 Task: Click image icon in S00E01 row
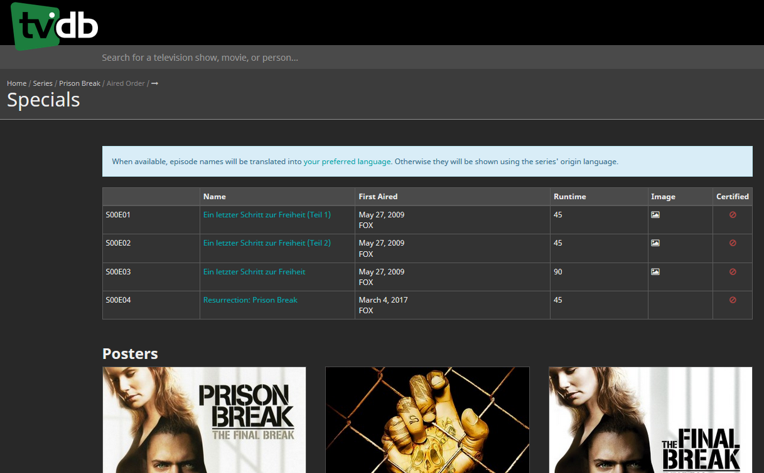655,214
